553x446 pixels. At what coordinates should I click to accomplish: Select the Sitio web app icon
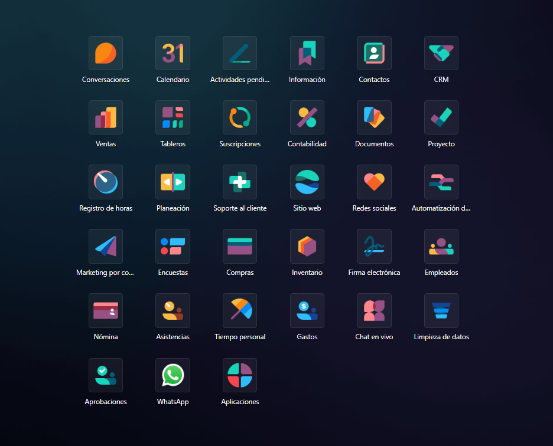tap(307, 182)
